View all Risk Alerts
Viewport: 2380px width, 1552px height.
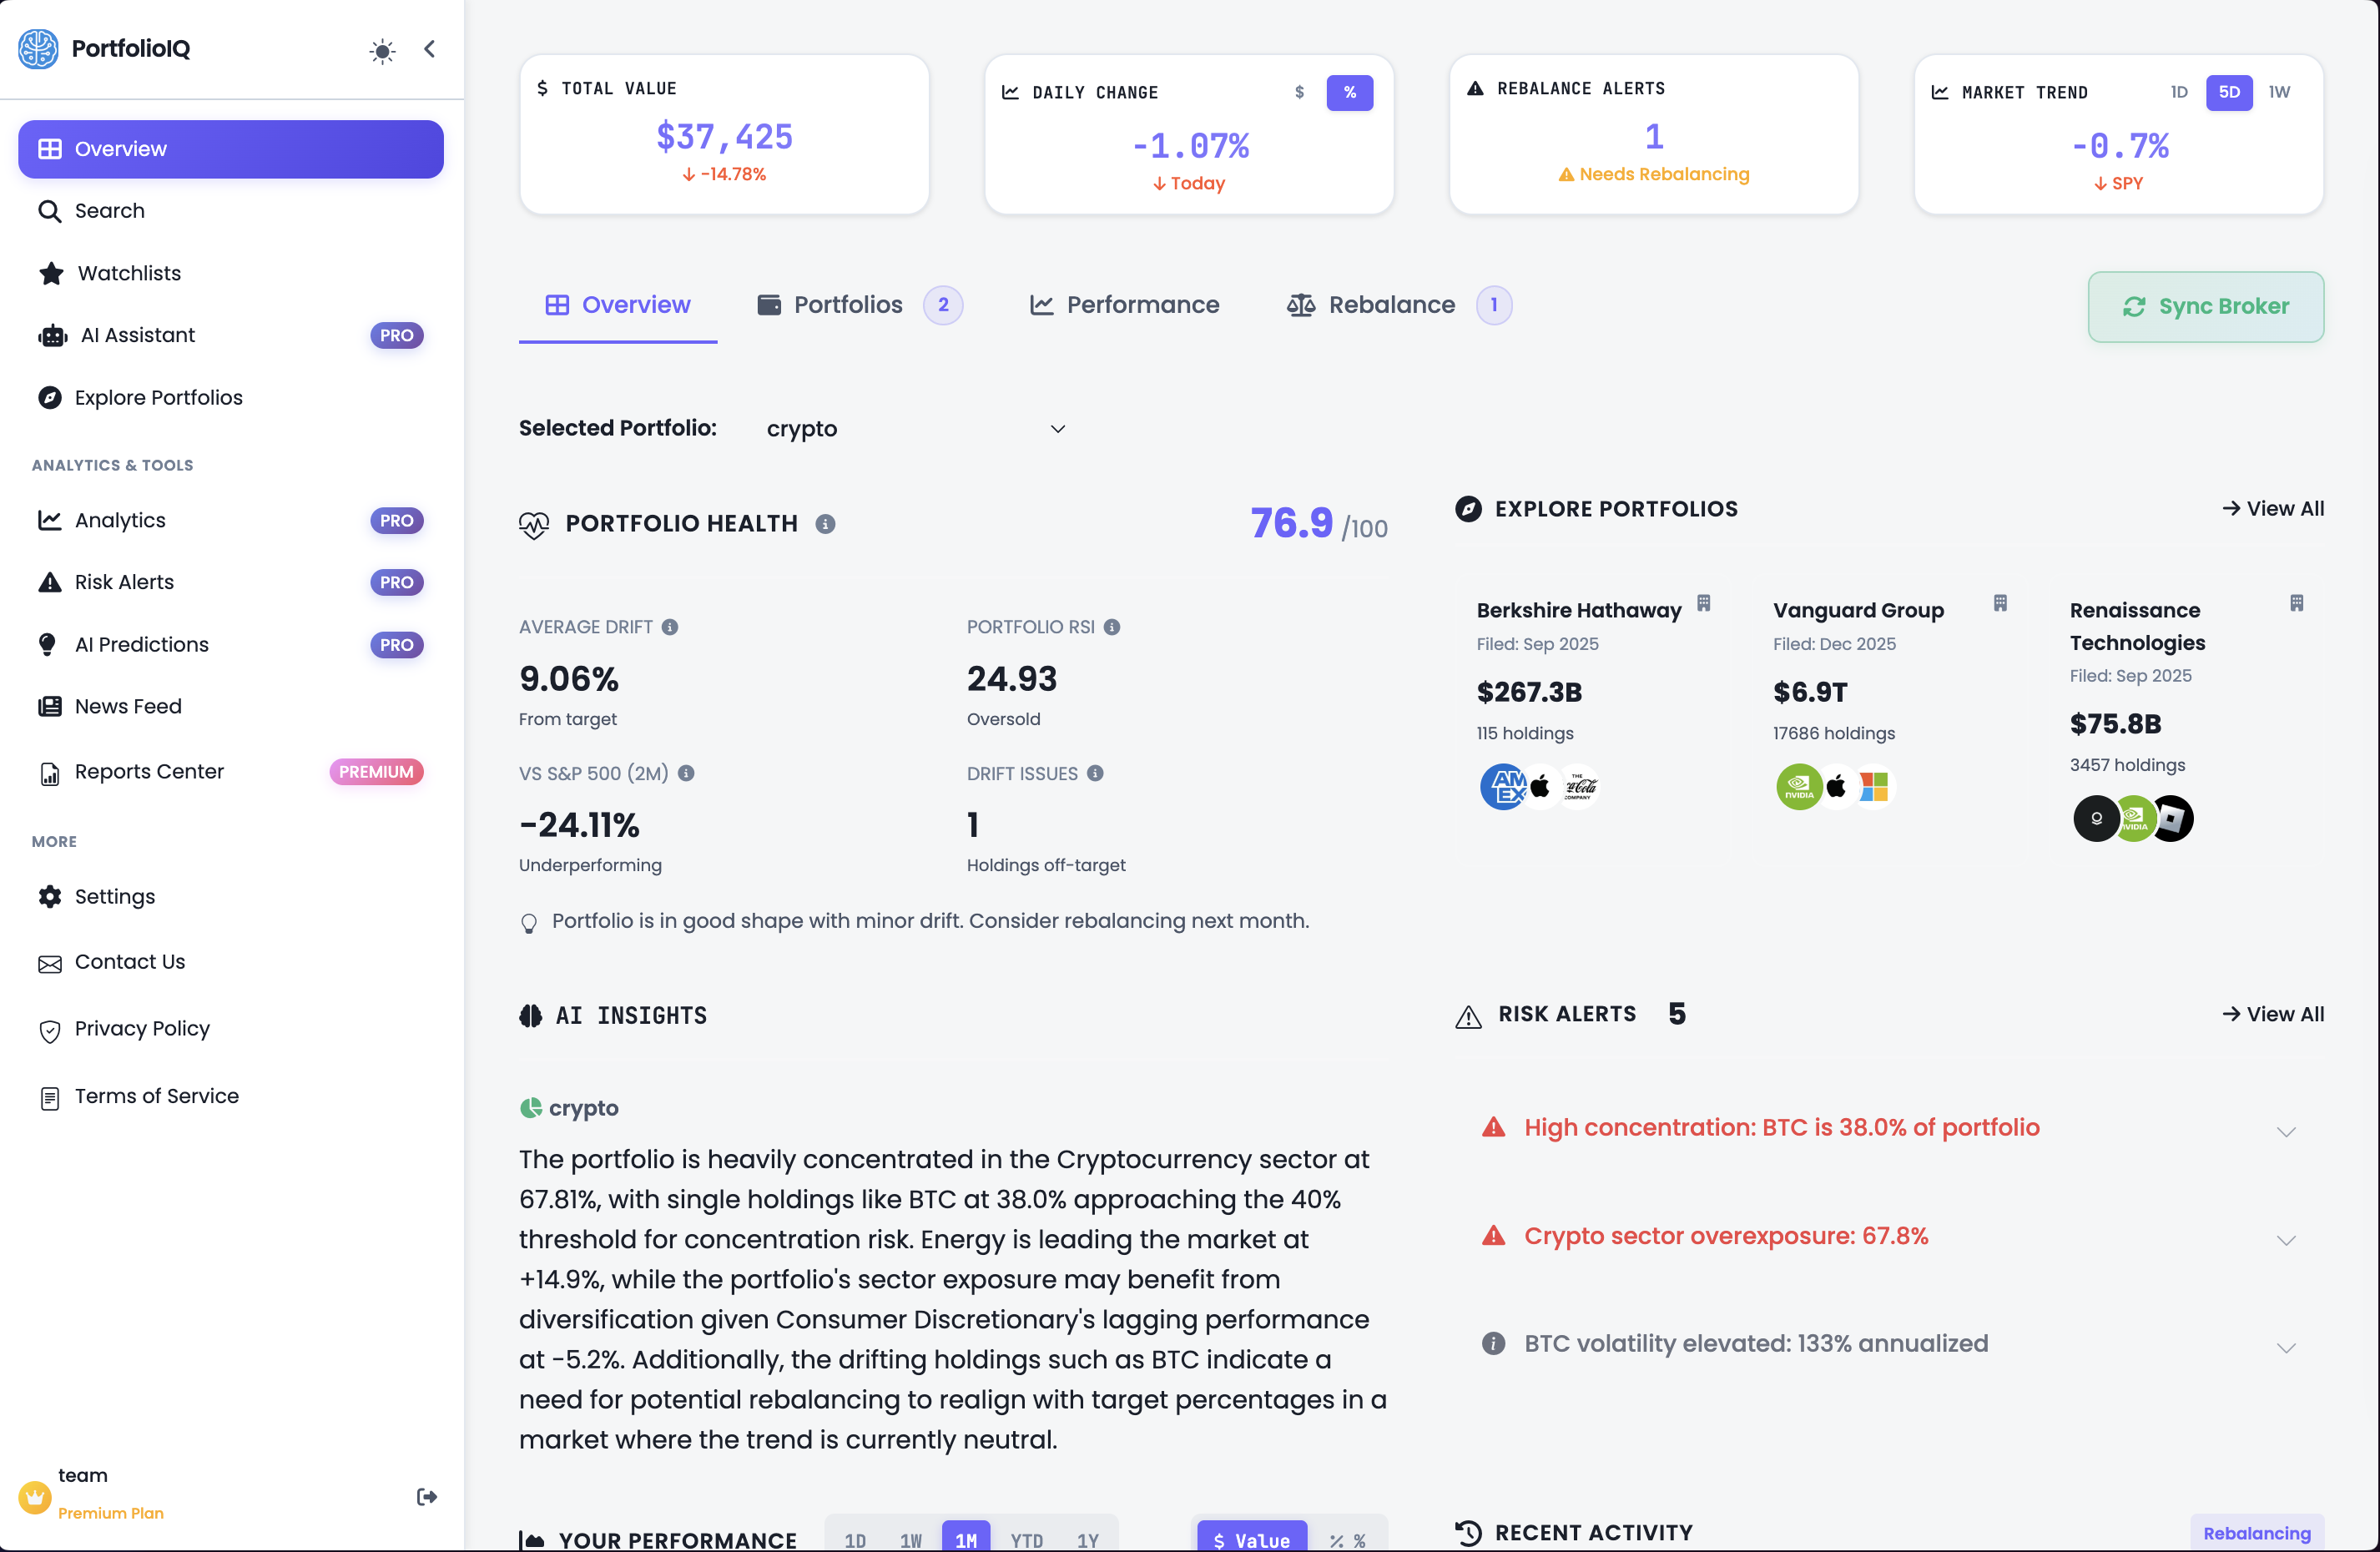(x=2272, y=1013)
